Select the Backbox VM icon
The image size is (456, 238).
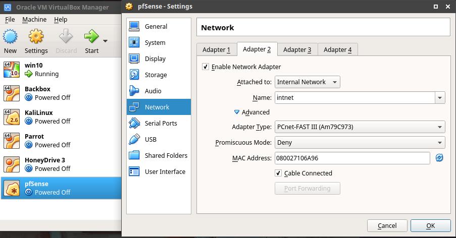[x=12, y=93]
